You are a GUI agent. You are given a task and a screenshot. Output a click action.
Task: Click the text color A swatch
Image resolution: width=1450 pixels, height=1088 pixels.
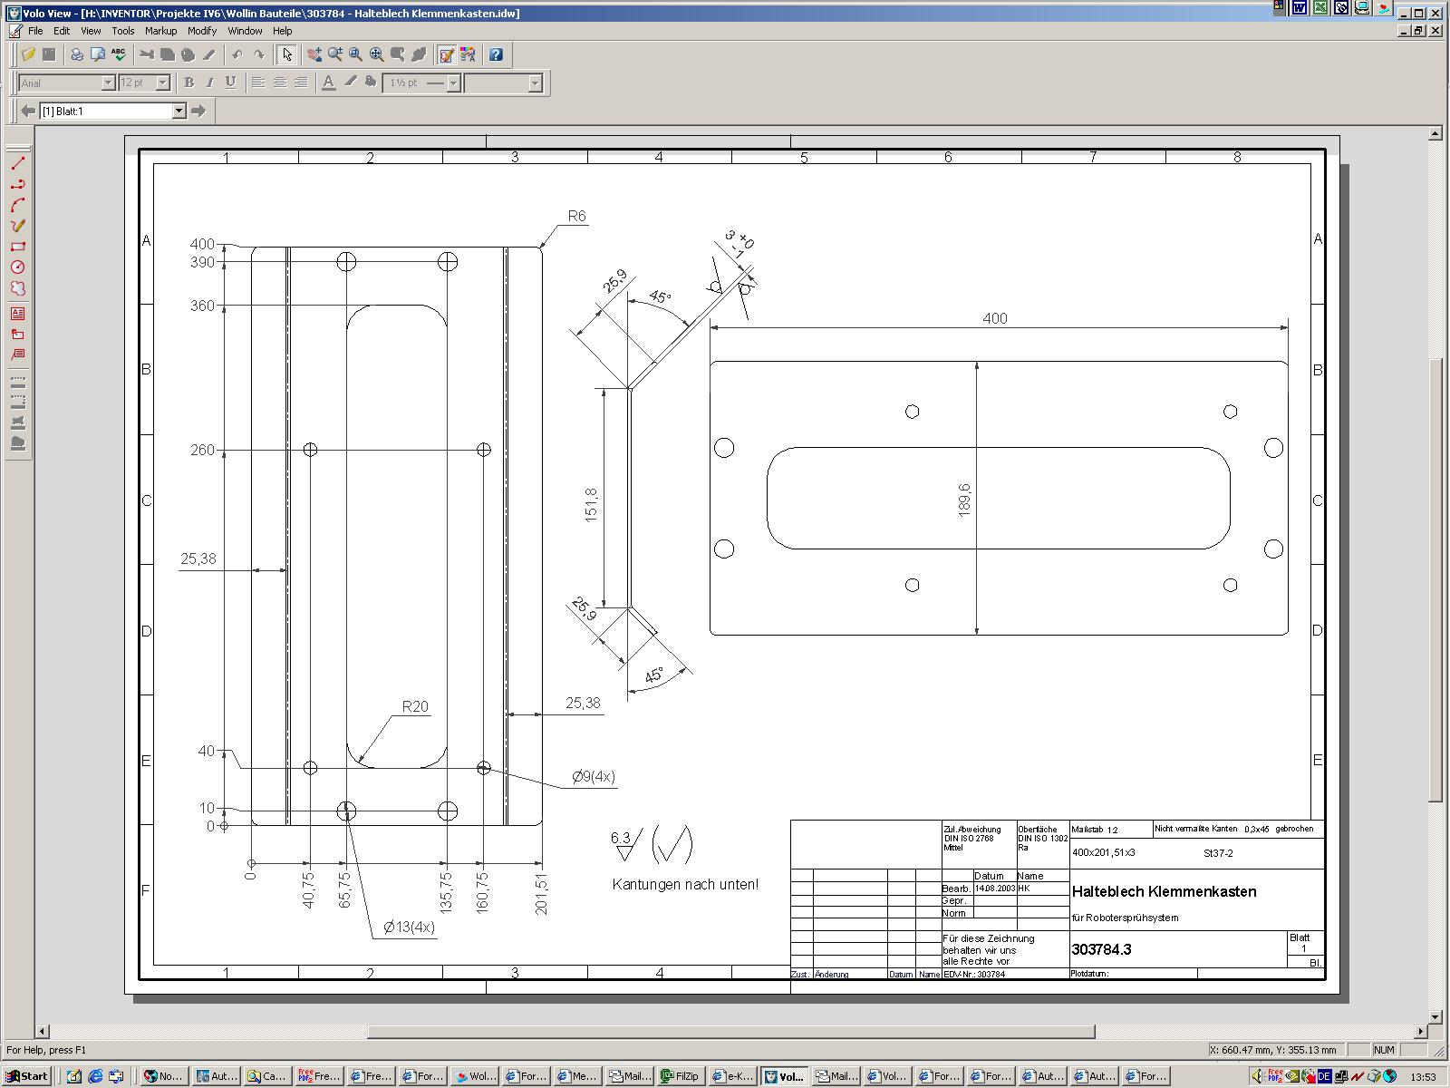[x=328, y=83]
